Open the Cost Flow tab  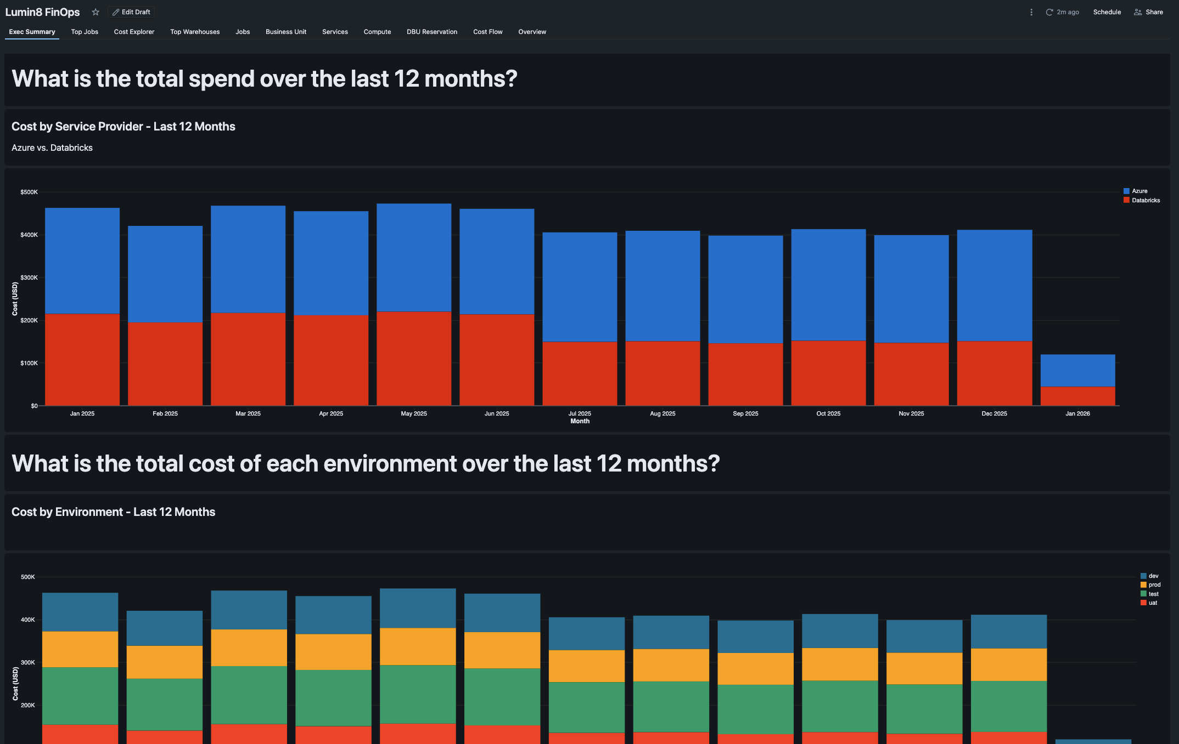click(487, 32)
